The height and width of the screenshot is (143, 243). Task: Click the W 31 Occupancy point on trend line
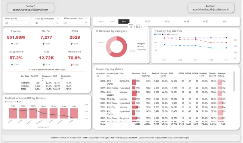227,42
